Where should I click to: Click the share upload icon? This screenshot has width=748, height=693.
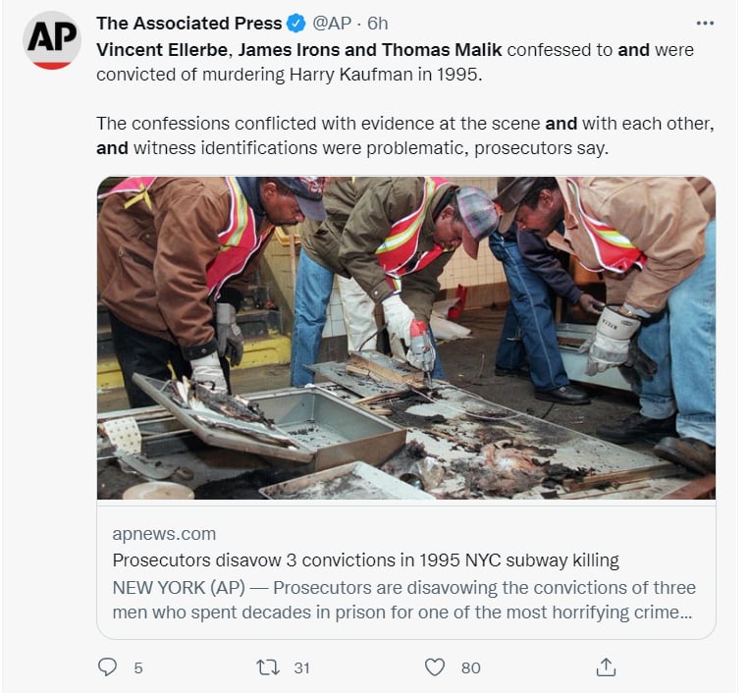pos(606,666)
